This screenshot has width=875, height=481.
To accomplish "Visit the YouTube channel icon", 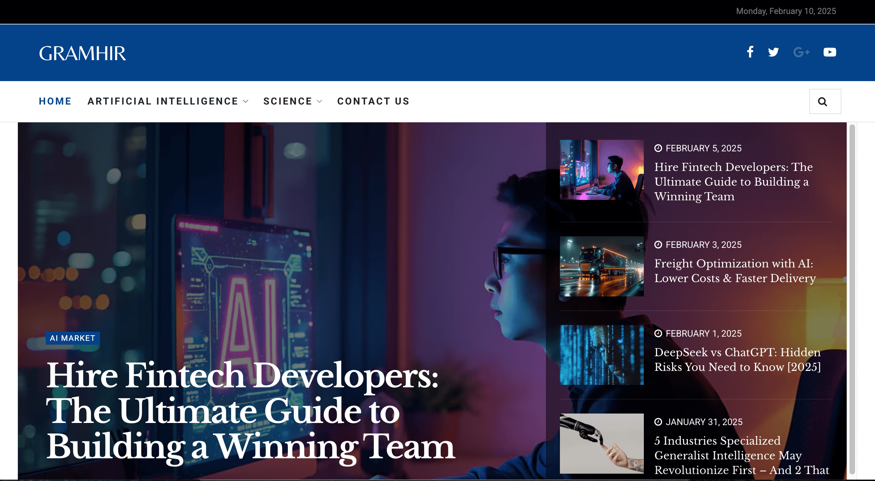I will 830,52.
